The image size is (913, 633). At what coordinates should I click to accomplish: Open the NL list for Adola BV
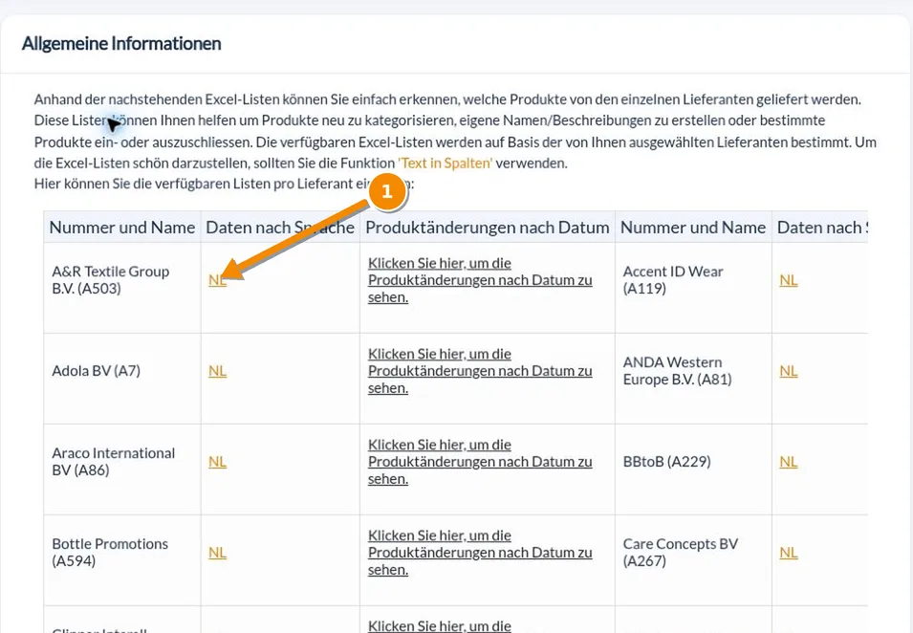pyautogui.click(x=217, y=371)
